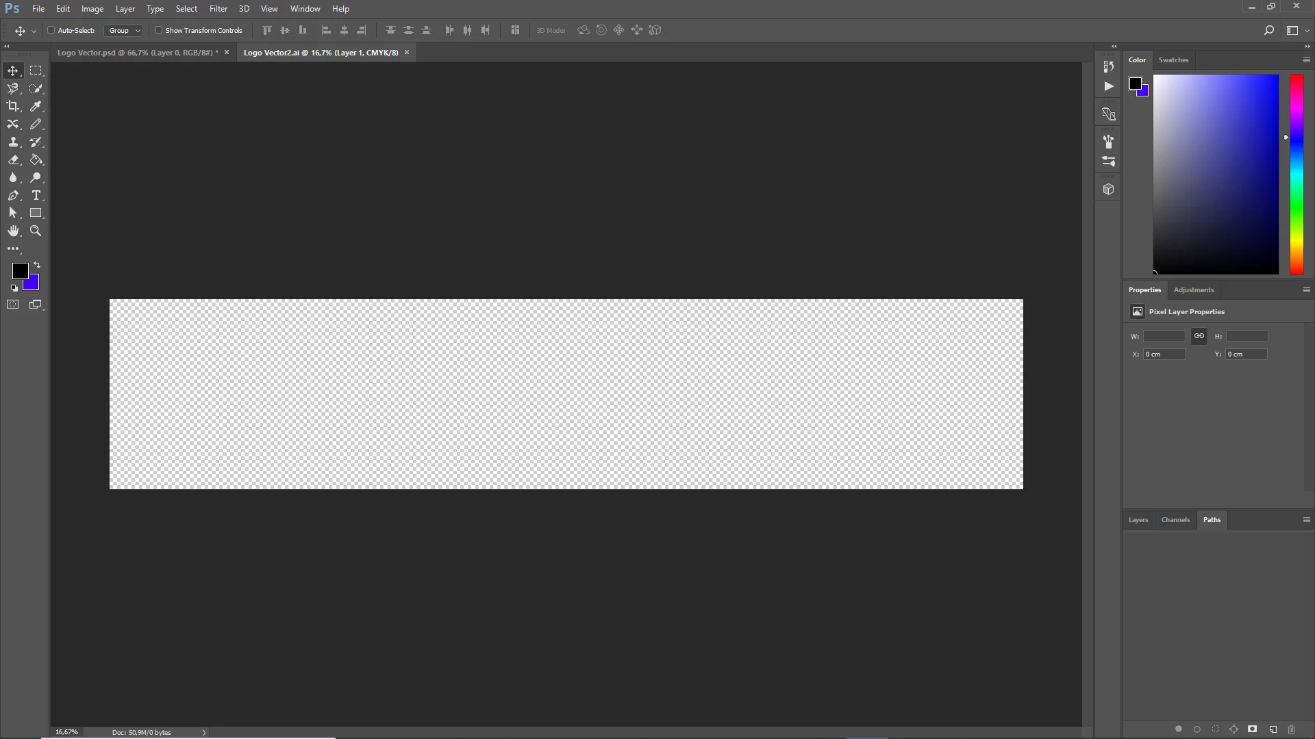Enable Show Transform Controls checkbox

coord(159,30)
